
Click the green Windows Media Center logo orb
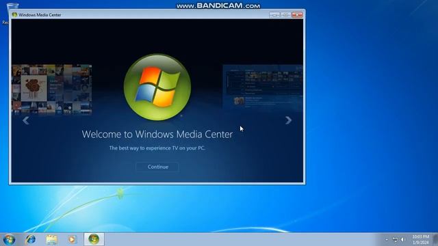pyautogui.click(x=157, y=87)
